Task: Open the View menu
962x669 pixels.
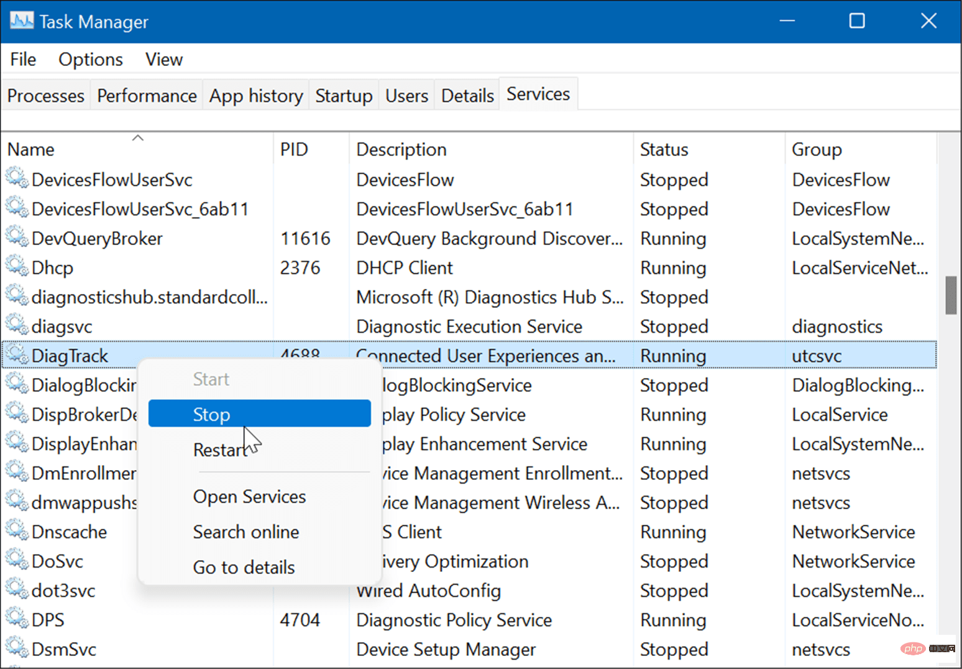Action: click(164, 59)
